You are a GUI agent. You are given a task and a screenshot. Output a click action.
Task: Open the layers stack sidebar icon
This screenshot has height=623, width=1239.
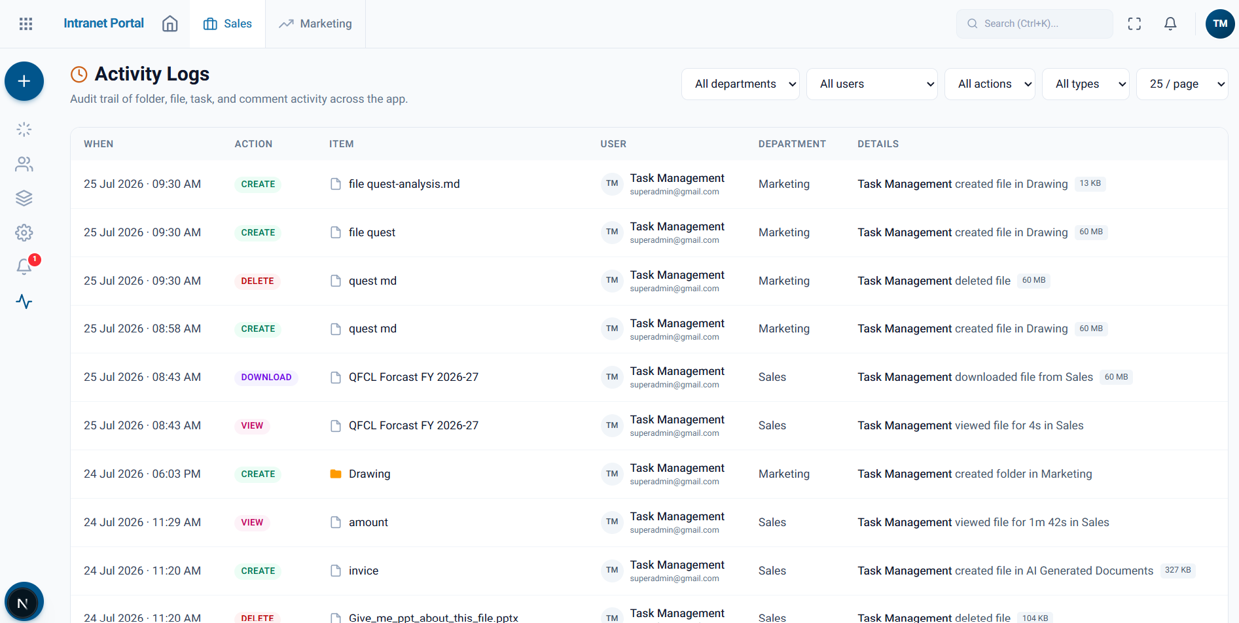tap(24, 198)
